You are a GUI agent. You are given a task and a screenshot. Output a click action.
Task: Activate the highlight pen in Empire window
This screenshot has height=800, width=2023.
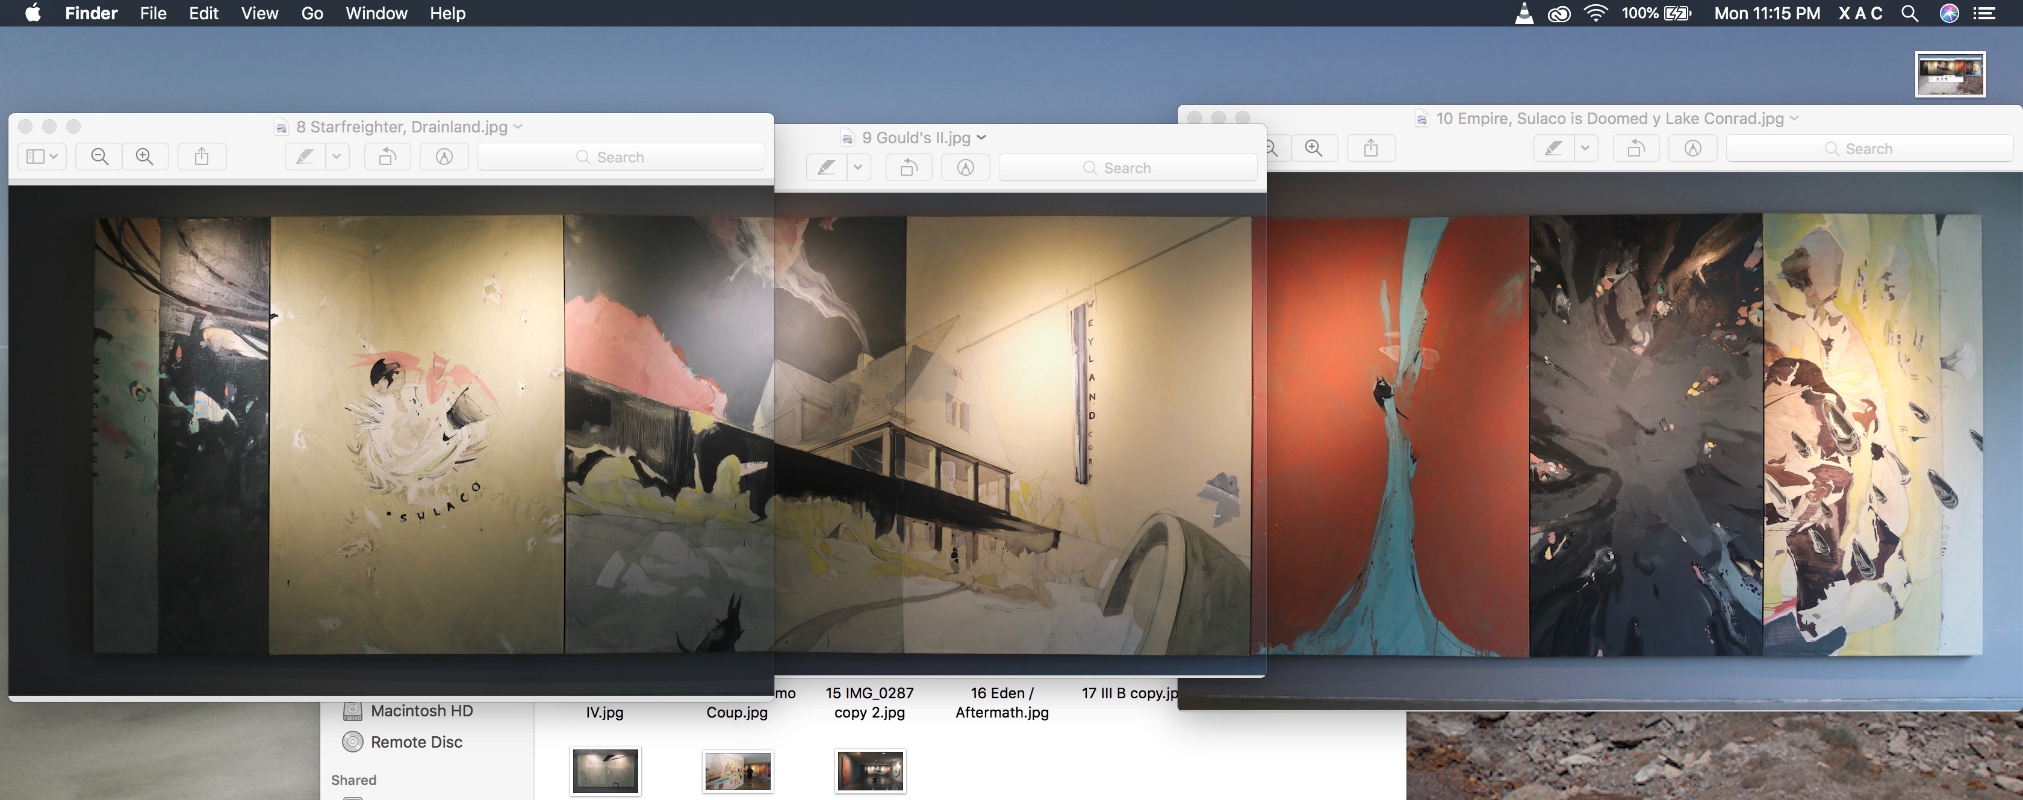[1553, 147]
